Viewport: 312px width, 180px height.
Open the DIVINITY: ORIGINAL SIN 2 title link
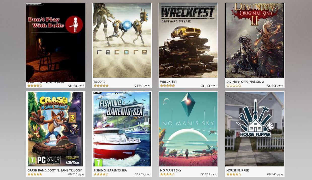(245, 82)
